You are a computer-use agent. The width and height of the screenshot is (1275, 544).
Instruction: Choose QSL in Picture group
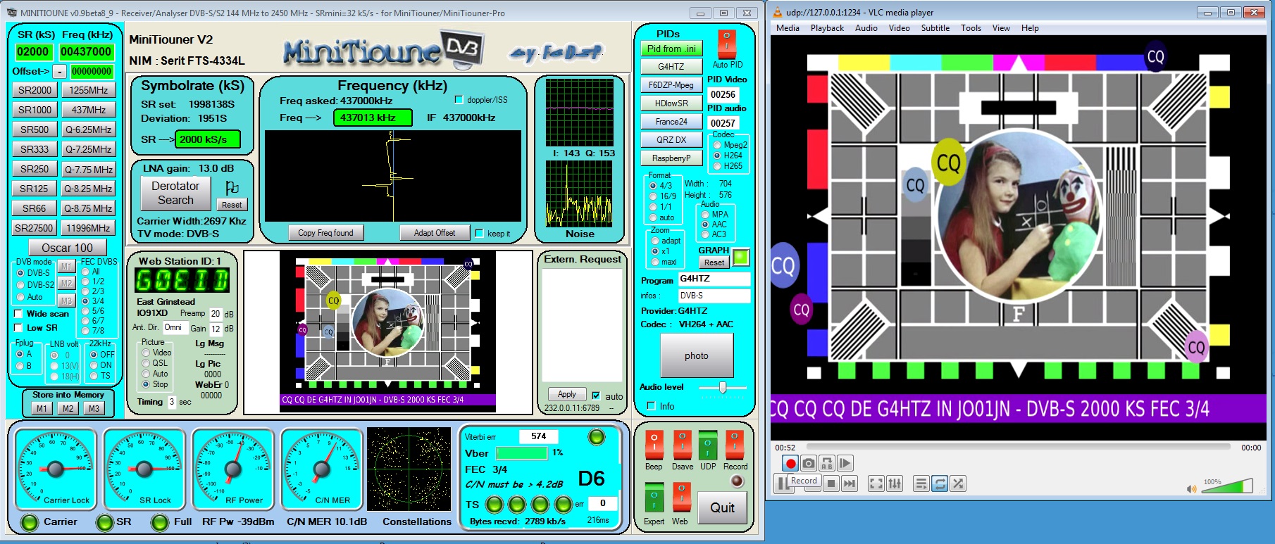pos(147,363)
